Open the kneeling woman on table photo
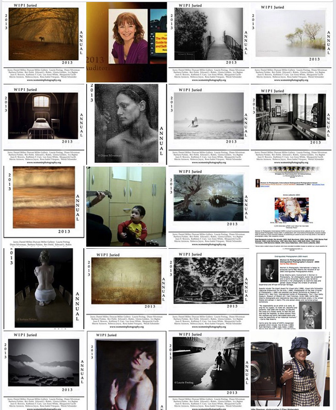This screenshot has height=410, width=336. click(x=43, y=288)
